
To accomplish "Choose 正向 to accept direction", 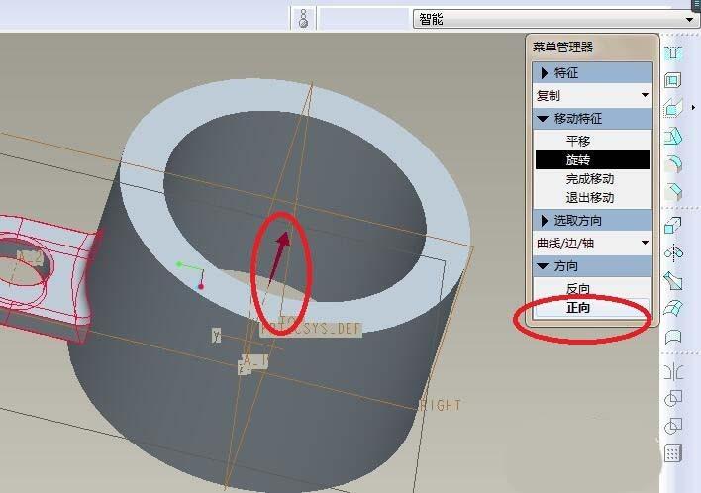I will [592, 308].
